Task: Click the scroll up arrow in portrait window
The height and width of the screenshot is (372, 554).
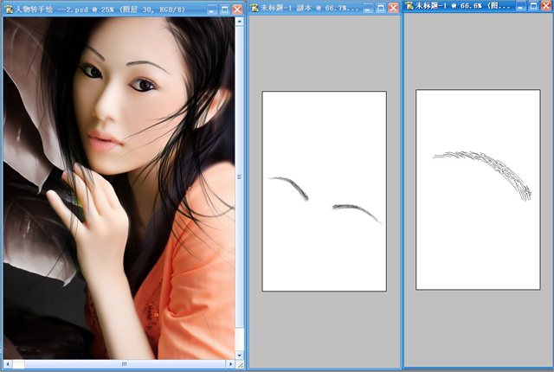Action: pyautogui.click(x=240, y=22)
